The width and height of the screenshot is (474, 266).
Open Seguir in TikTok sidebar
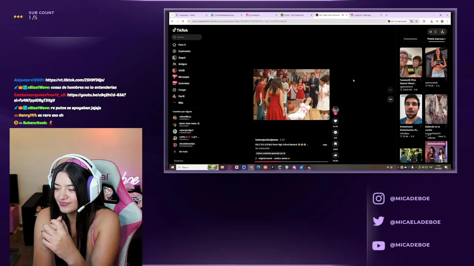pyautogui.click(x=179, y=58)
